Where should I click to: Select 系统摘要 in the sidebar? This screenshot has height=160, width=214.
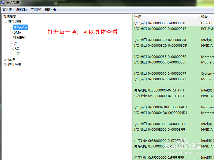pyautogui.click(x=10, y=16)
